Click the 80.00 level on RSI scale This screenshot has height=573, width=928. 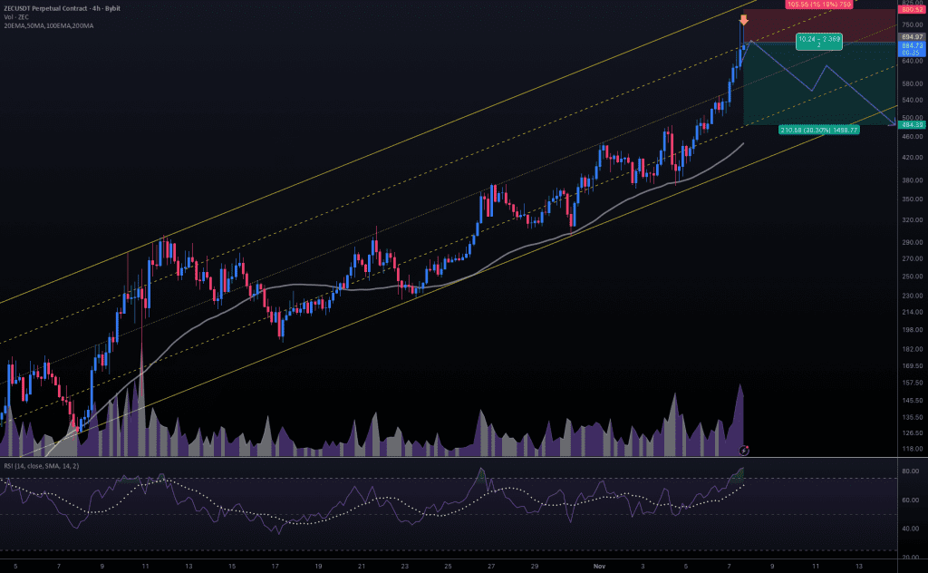[909, 471]
